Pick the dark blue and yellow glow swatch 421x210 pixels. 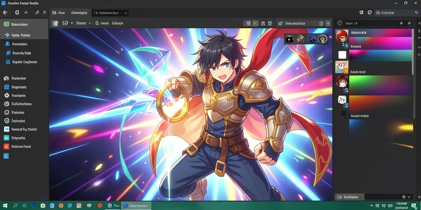point(381,133)
